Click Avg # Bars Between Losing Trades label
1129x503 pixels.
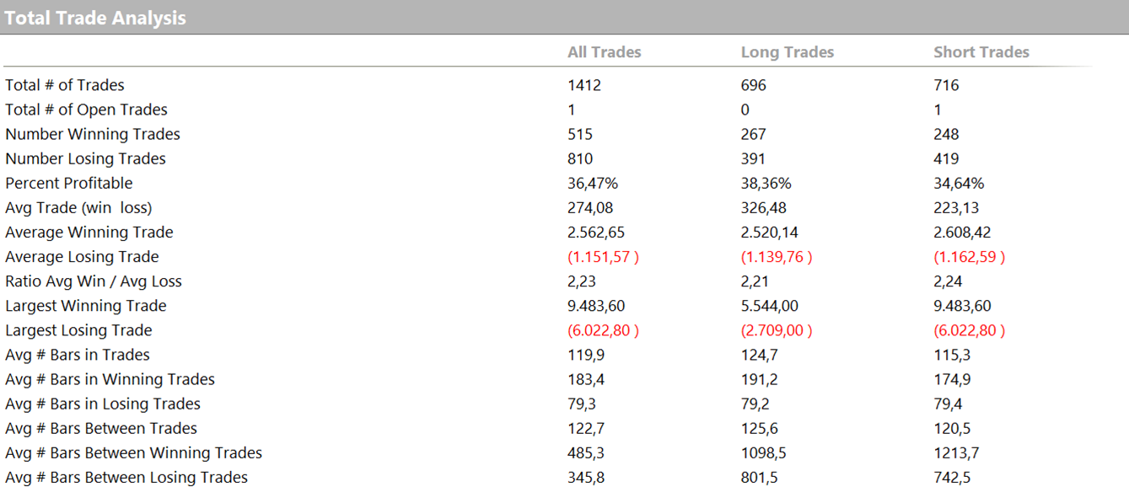tap(126, 478)
